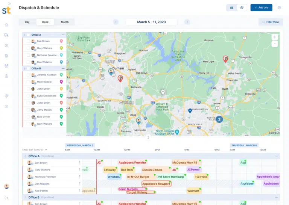This screenshot has height=205, width=289.
Task: Select the Applebee's Newport job block
Action: point(156,184)
